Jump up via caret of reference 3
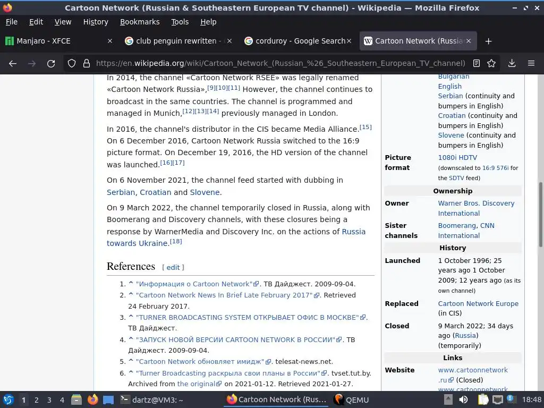Screen dimensions: 544x408 (x=131, y=317)
